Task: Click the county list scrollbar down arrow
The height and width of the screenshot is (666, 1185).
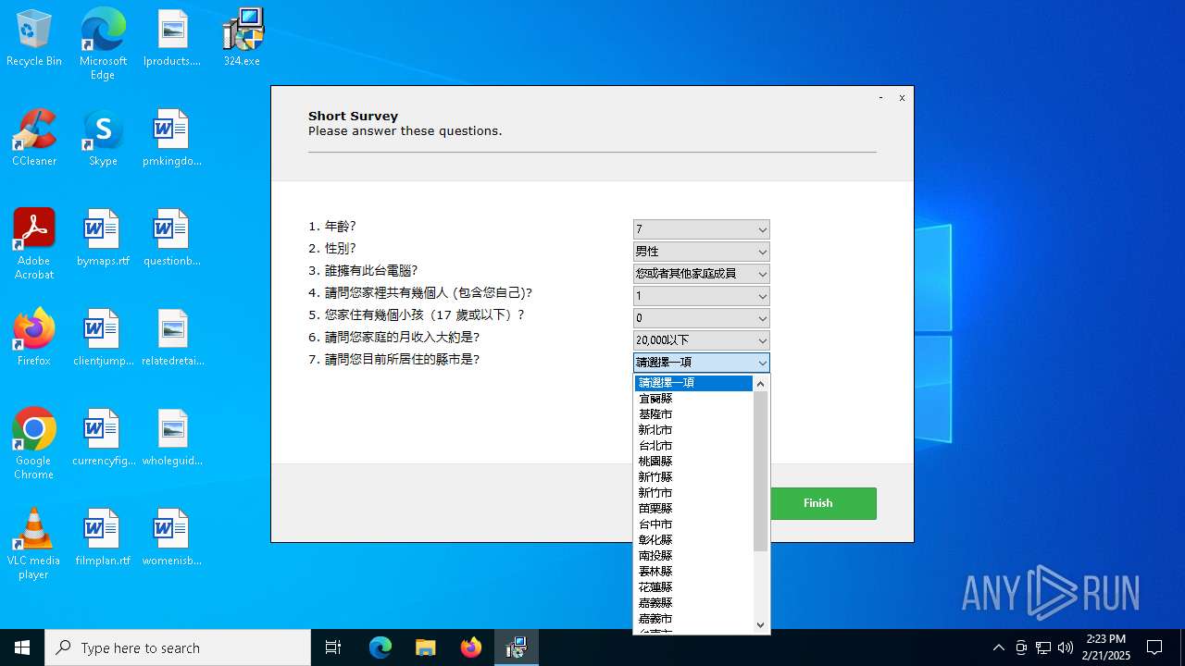Action: tap(761, 625)
